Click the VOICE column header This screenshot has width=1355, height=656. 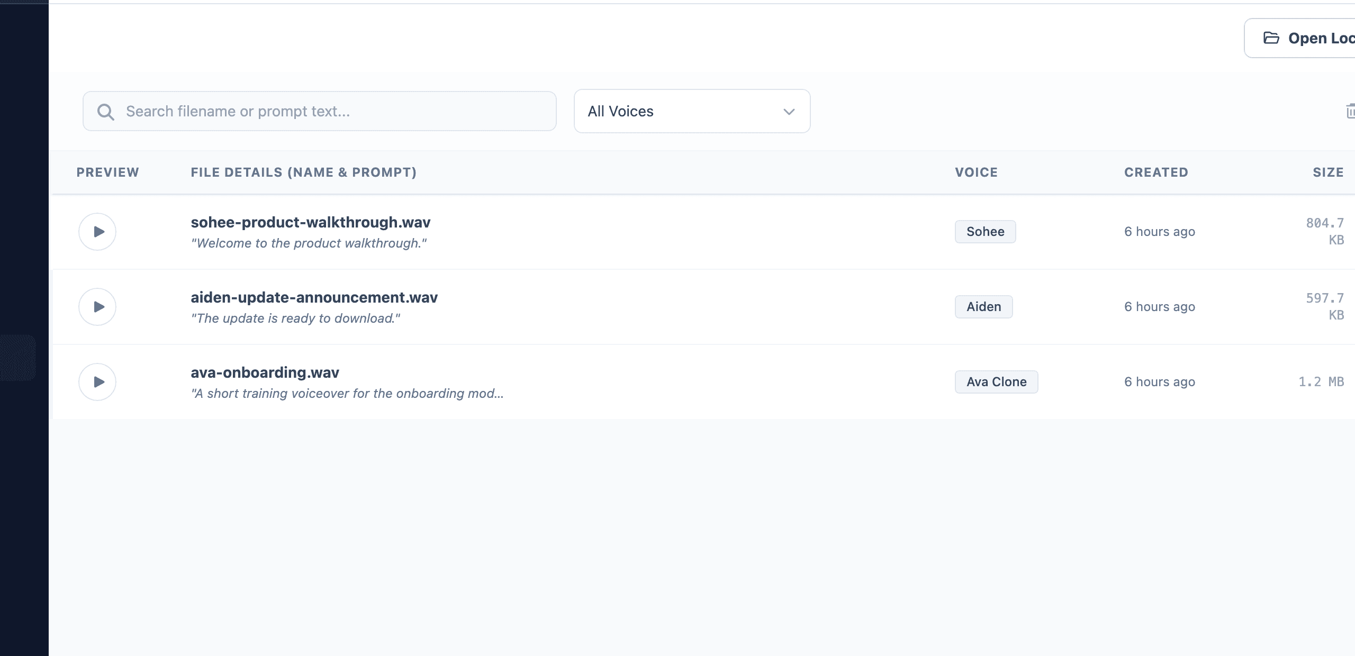[977, 172]
